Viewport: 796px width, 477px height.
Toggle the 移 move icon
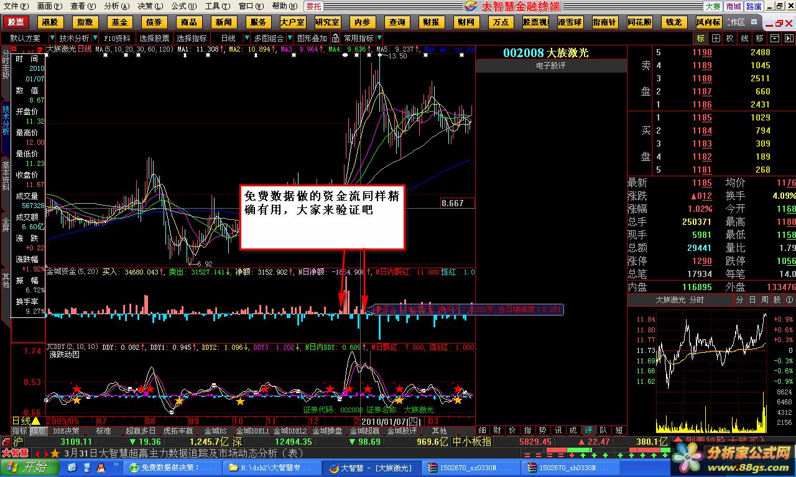click(759, 38)
